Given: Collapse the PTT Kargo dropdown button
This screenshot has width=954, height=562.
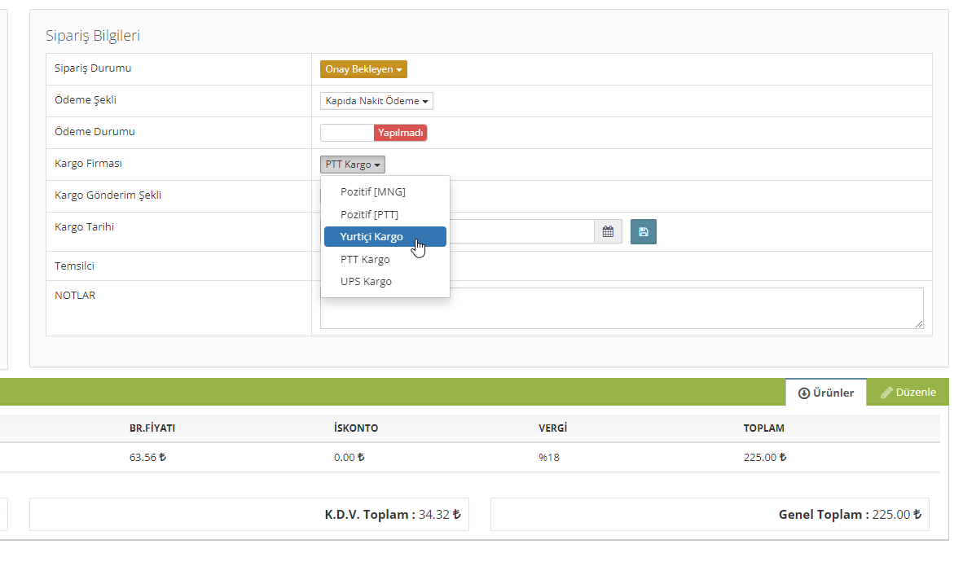Looking at the screenshot, I should [x=353, y=165].
